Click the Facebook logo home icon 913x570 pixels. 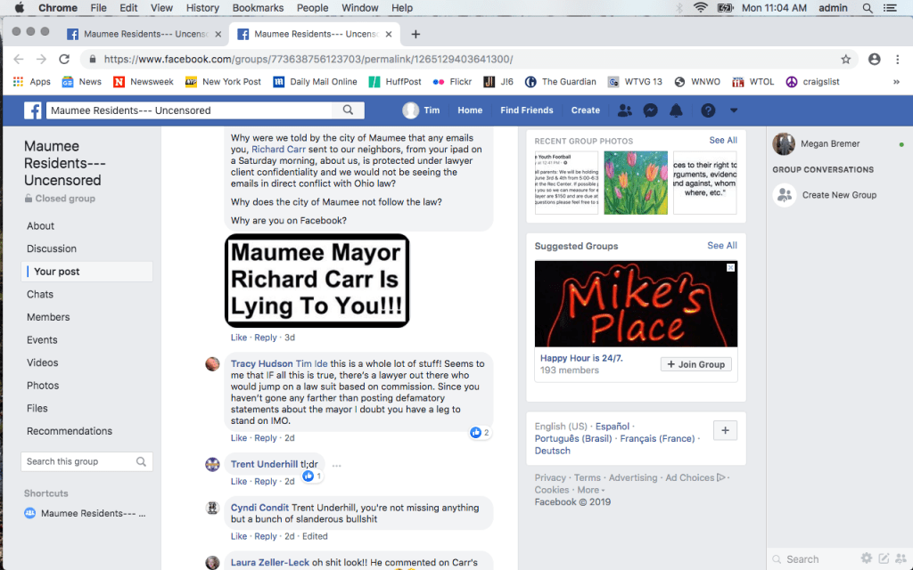tap(33, 110)
